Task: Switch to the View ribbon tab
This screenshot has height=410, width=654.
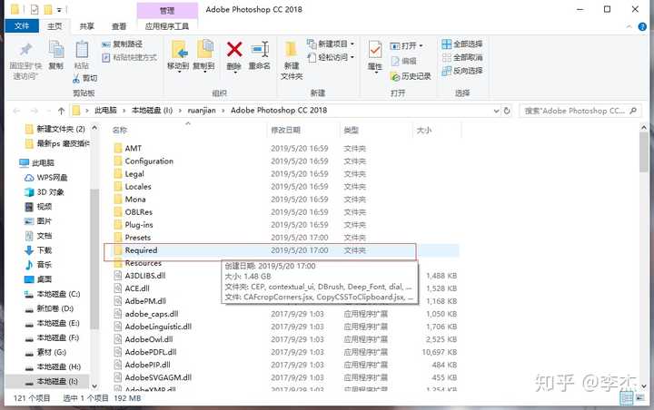Action: [119, 25]
